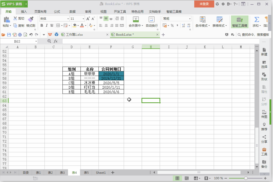Select the Format Painter brush
This screenshot has height=182, width=273.
tap(31, 19)
